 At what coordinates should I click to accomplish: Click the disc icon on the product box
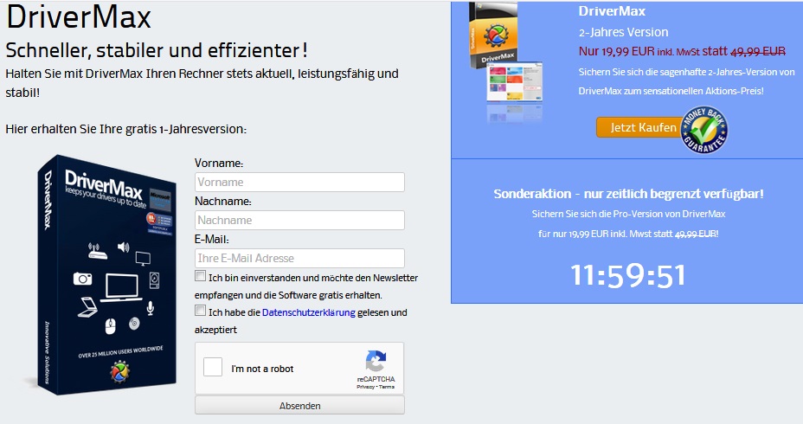134,323
